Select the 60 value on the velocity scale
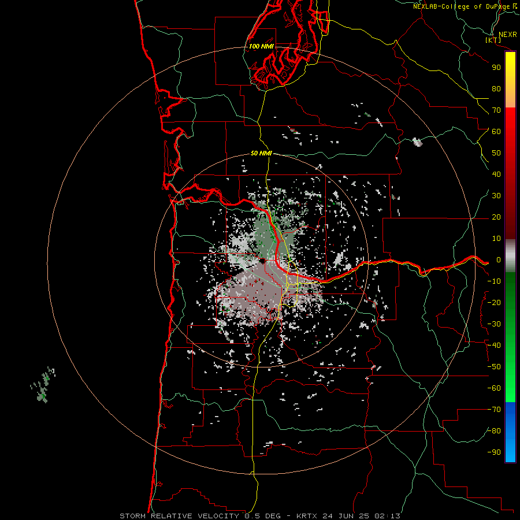 [496, 131]
